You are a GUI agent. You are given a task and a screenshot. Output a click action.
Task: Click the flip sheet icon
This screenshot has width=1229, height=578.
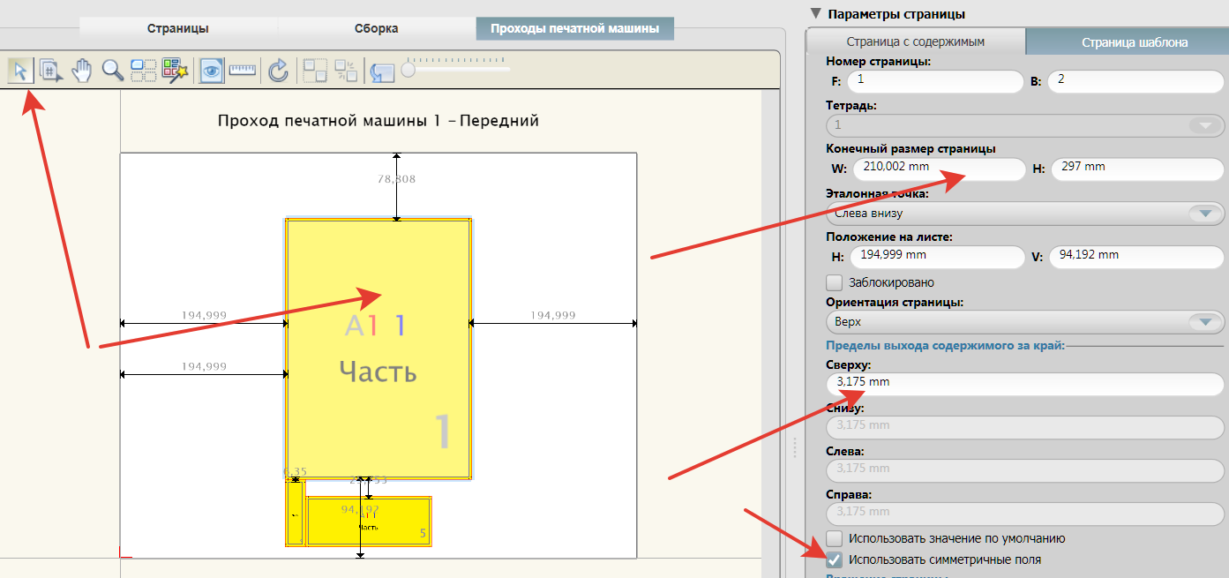(382, 72)
